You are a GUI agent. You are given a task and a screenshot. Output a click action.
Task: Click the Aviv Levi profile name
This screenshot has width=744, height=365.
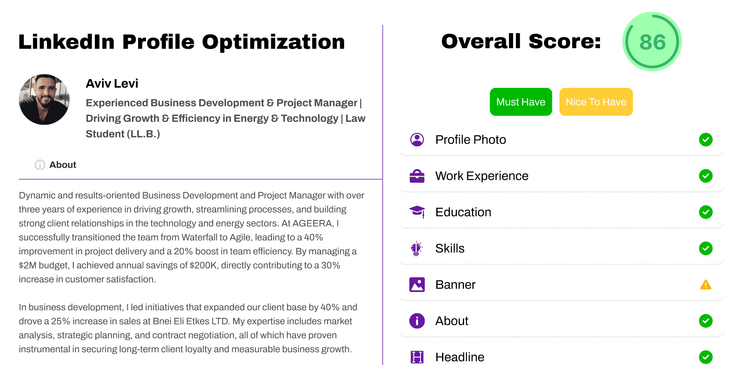pos(112,84)
